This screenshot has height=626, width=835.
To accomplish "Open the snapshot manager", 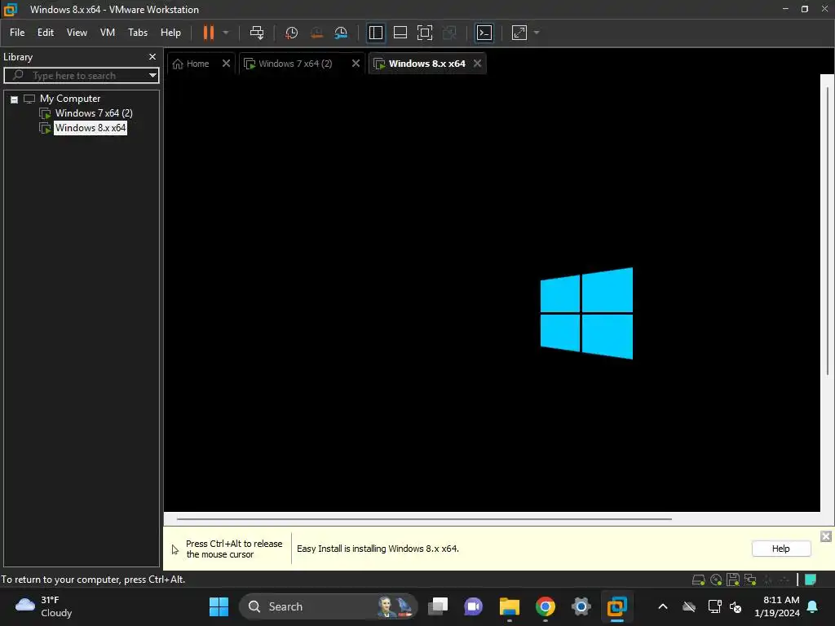I will coord(341,33).
